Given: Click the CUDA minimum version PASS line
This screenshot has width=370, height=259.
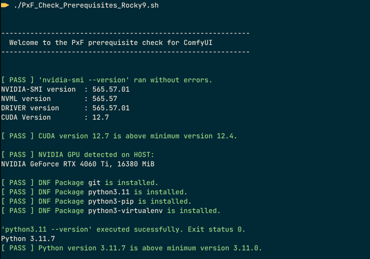Looking at the screenshot, I should (x=119, y=136).
